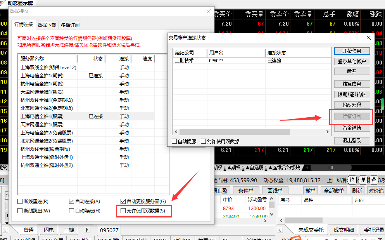Click 行情订阅 button
This screenshot has width=385, height=240.
coord(352,117)
